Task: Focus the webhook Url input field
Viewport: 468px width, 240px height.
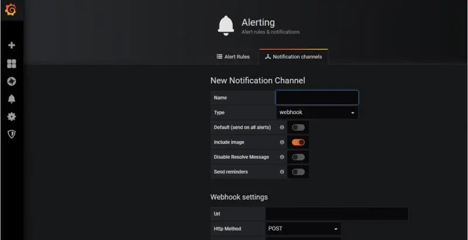Action: click(x=337, y=214)
